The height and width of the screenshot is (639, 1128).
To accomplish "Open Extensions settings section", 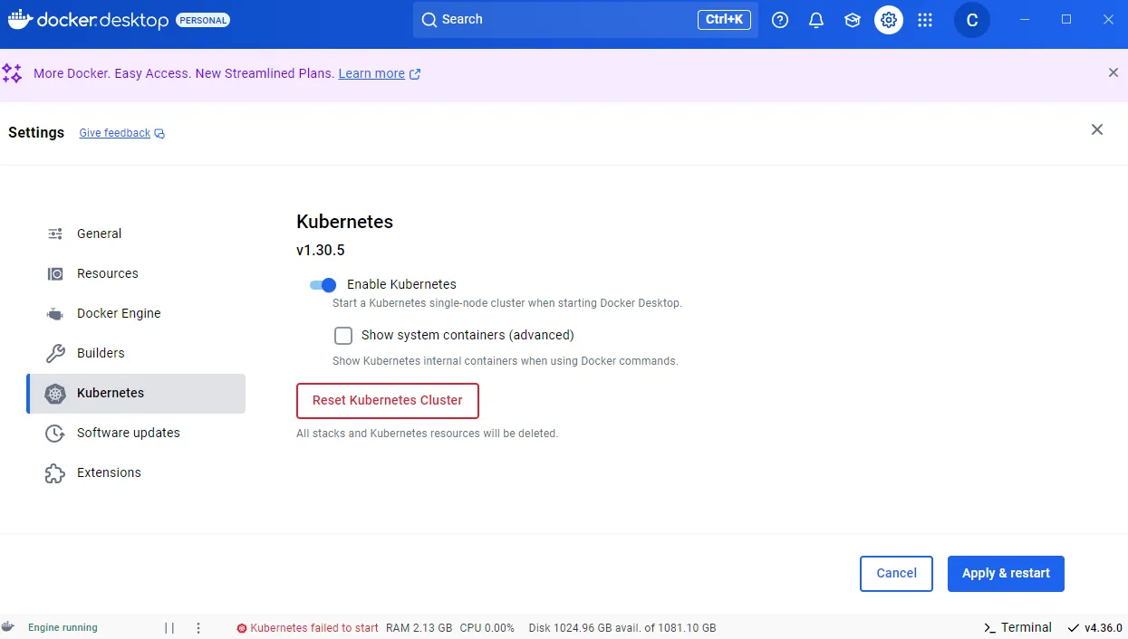I will (136, 472).
